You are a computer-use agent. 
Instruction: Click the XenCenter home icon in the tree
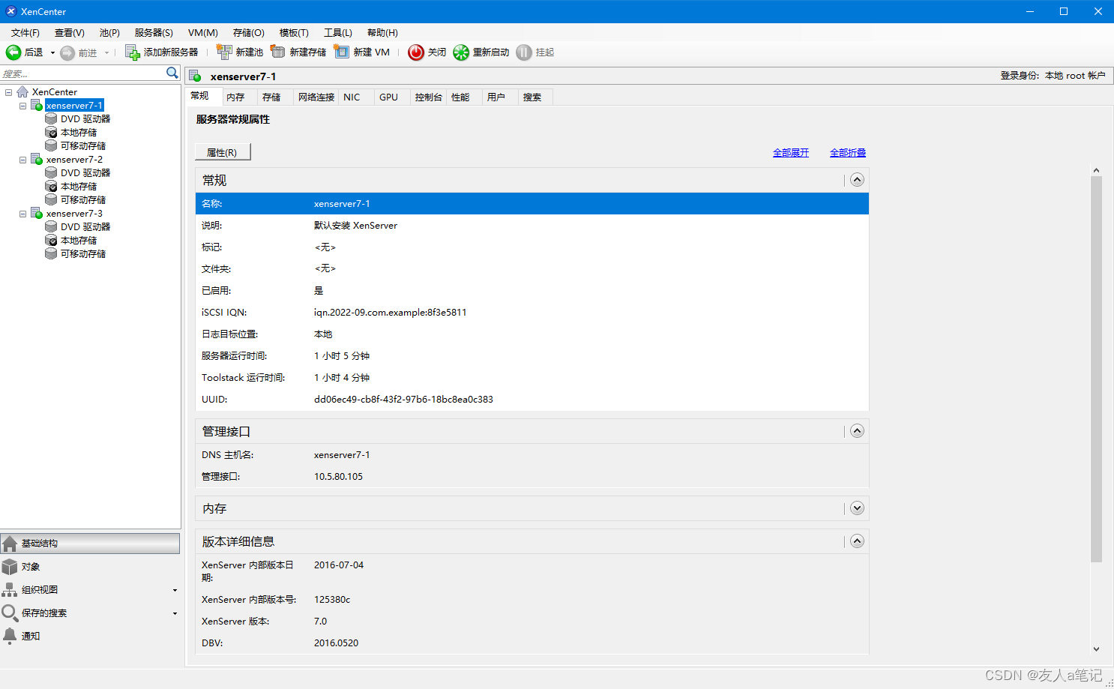coord(22,91)
